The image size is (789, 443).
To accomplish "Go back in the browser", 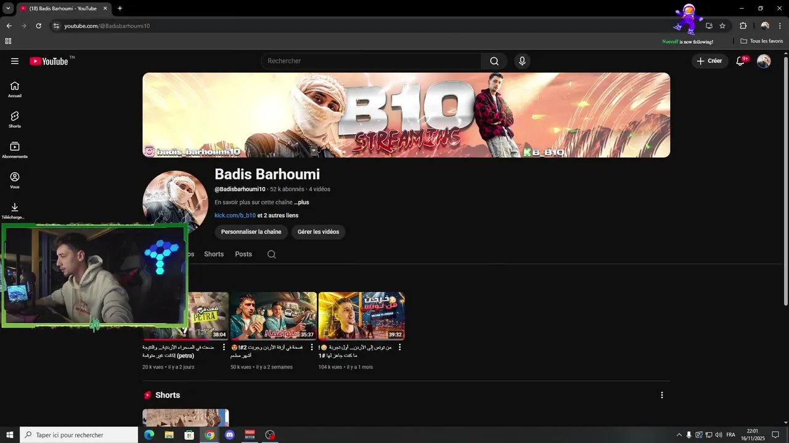I will 9,26.
